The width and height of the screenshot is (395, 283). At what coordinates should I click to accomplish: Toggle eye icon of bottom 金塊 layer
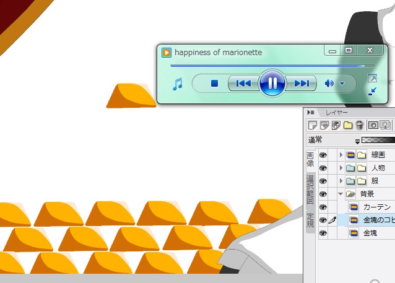point(323,233)
